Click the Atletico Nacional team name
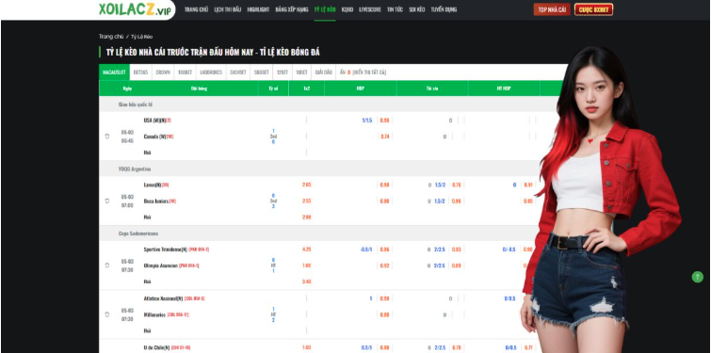Screen dimensions: 711x353 coord(163,298)
